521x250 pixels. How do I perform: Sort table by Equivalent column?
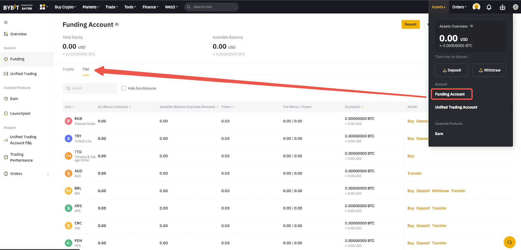(354, 107)
